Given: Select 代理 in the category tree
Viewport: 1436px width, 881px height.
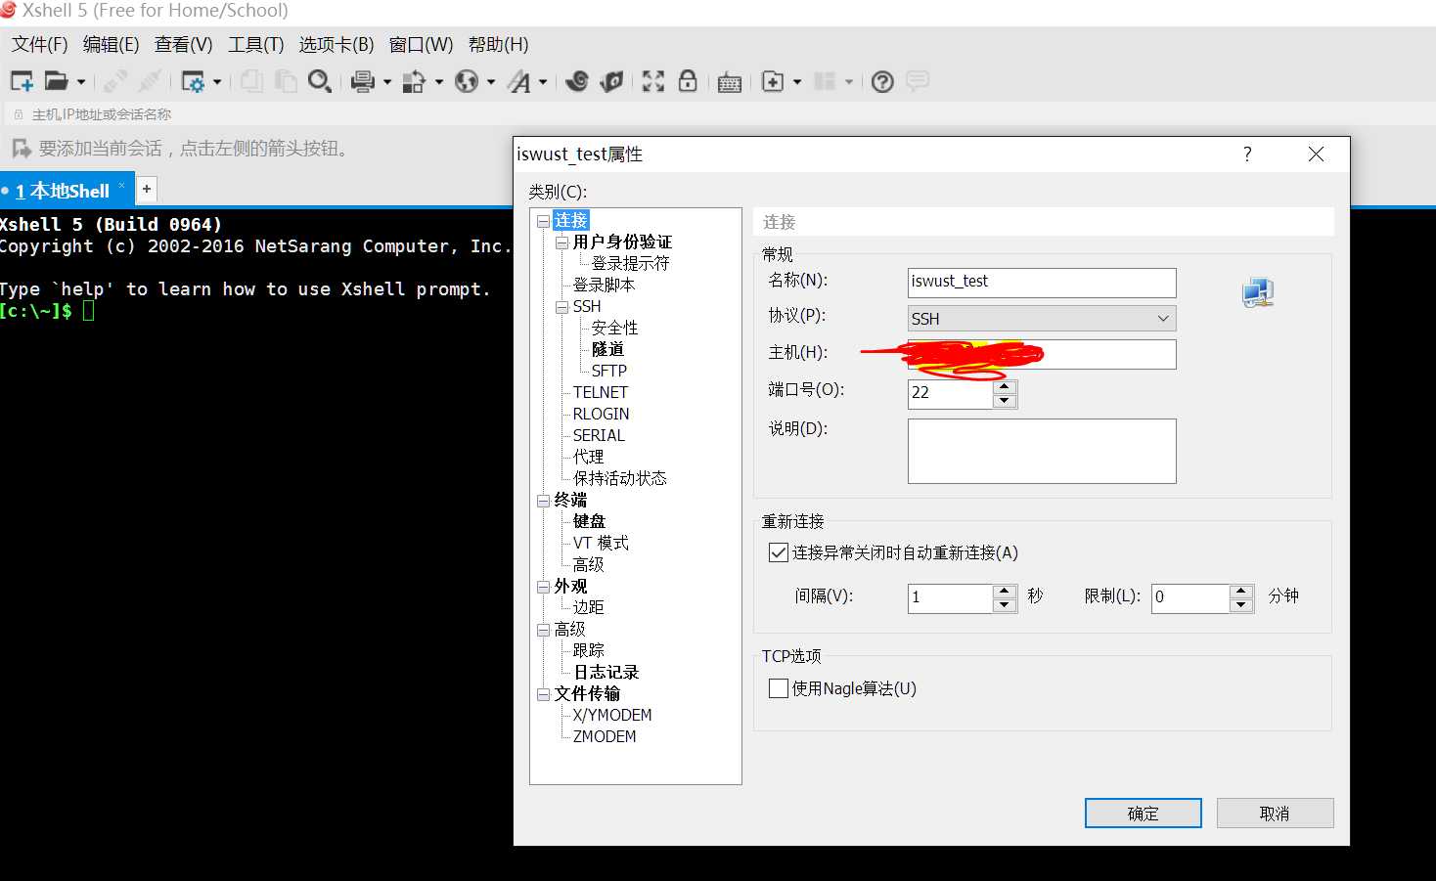Looking at the screenshot, I should click(x=588, y=458).
